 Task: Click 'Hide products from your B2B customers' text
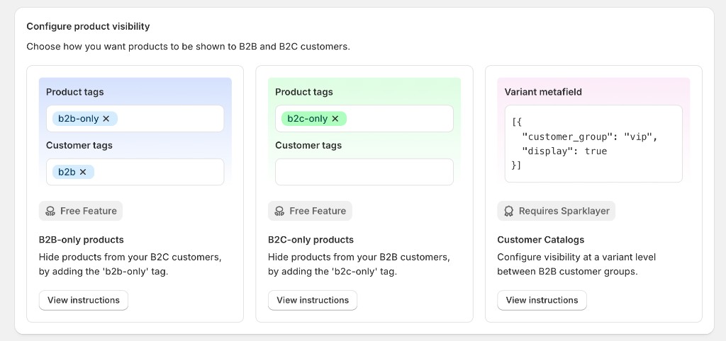tap(359, 257)
